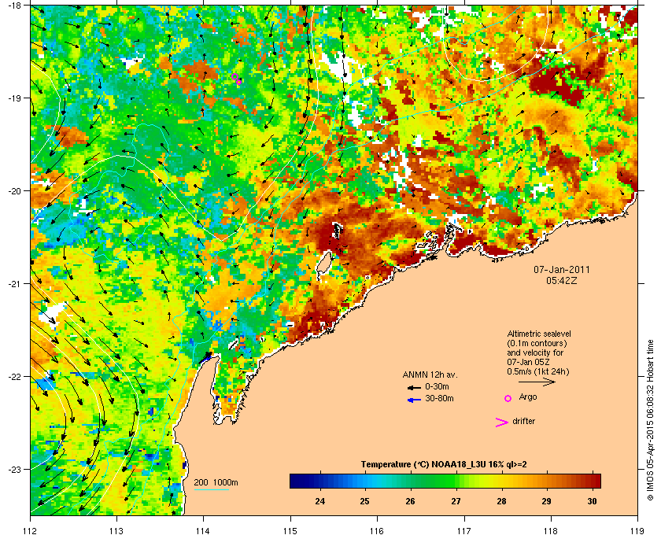Click the drifter legend text

(524, 421)
